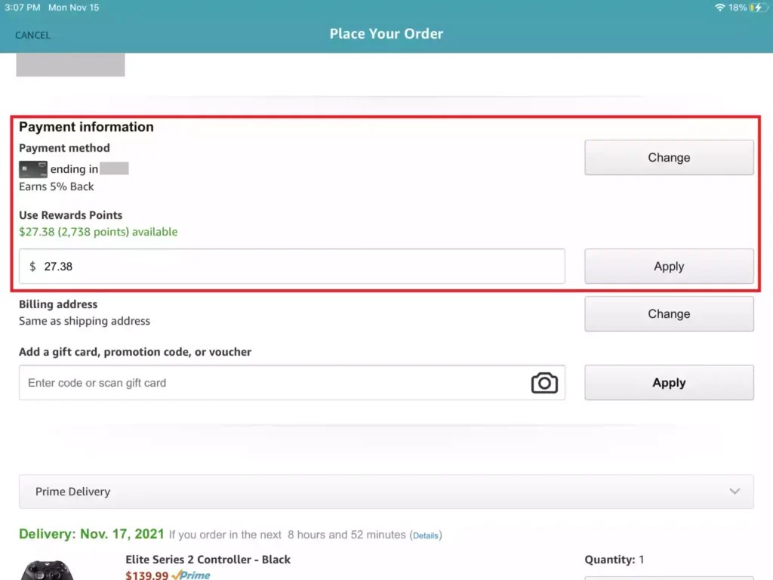773x580 pixels.
Task: Collapse the Prime Delivery chevron arrow
Action: click(735, 491)
